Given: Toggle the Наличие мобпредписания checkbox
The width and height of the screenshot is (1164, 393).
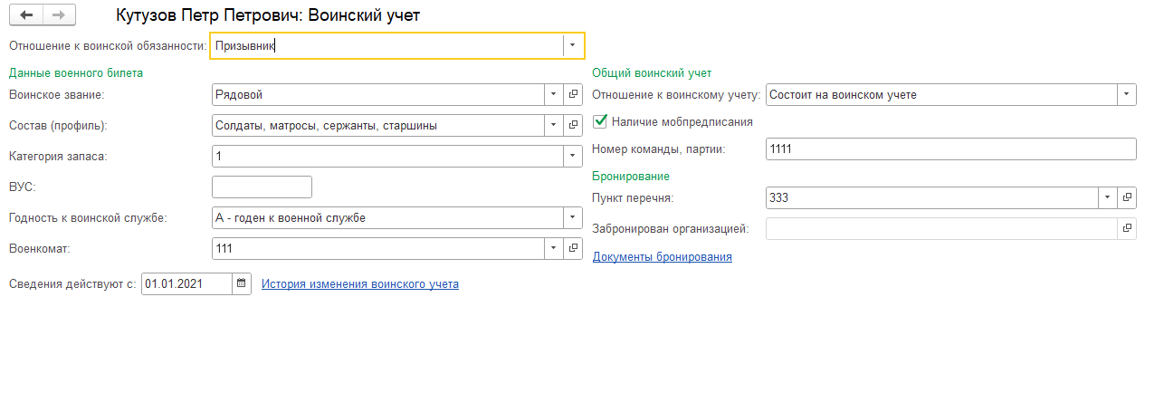Looking at the screenshot, I should point(600,120).
